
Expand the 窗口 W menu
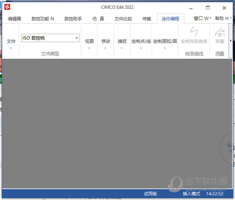(x=202, y=18)
